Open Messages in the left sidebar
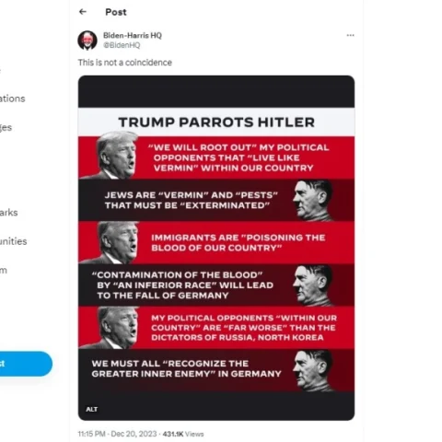This screenshot has width=442, height=442. (6, 127)
